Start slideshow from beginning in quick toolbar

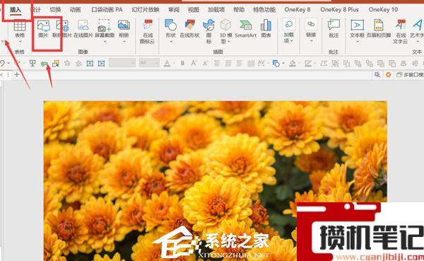click(33, 64)
